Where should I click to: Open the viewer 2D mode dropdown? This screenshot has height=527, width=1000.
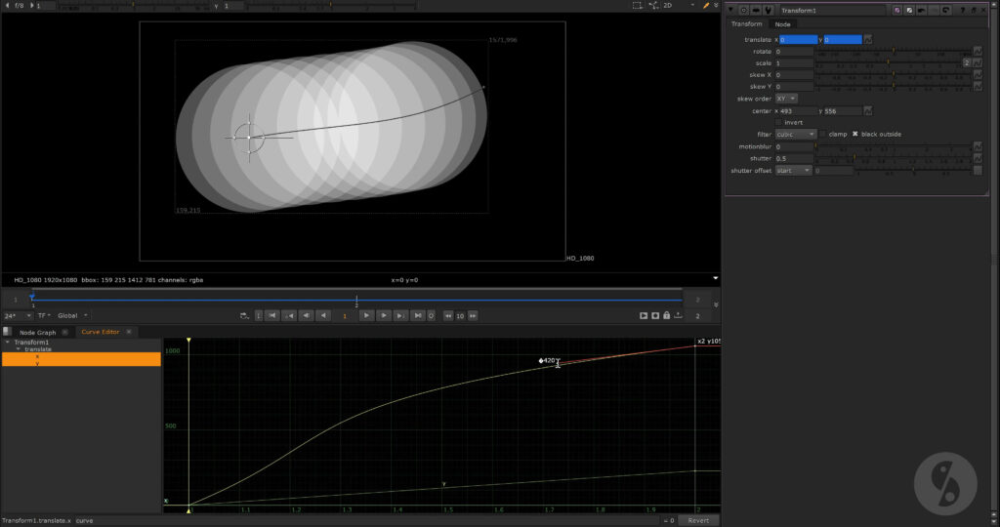tap(680, 5)
